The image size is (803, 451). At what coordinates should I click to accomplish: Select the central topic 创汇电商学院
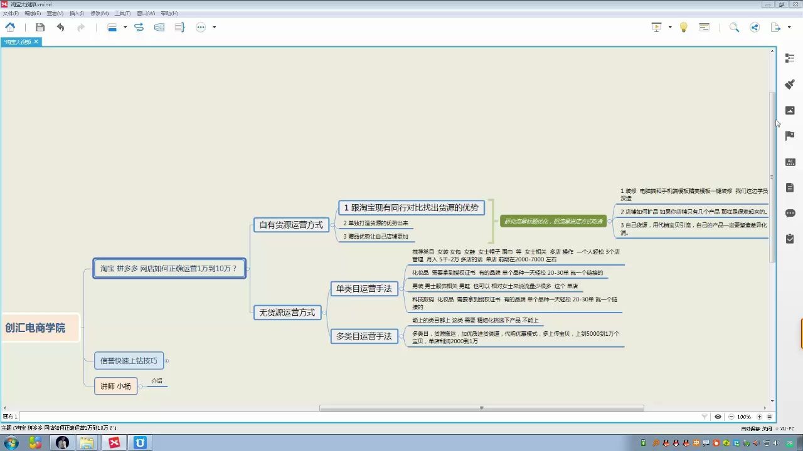(40, 328)
